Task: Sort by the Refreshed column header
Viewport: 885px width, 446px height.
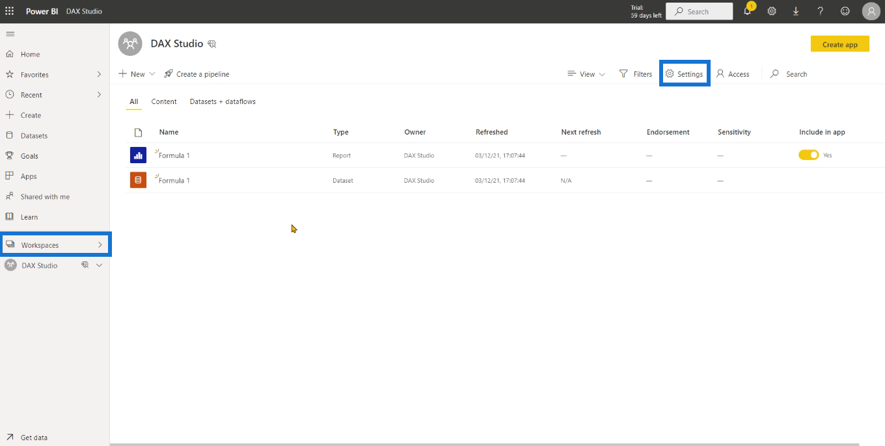Action: 491,132
